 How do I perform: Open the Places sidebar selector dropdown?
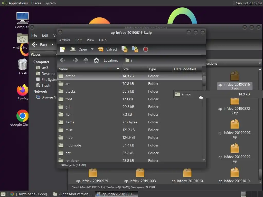(x=43, y=54)
